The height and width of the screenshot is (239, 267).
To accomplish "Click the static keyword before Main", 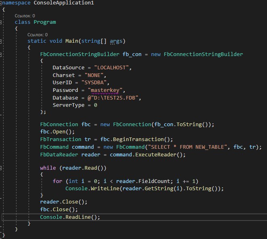I will (37, 41).
